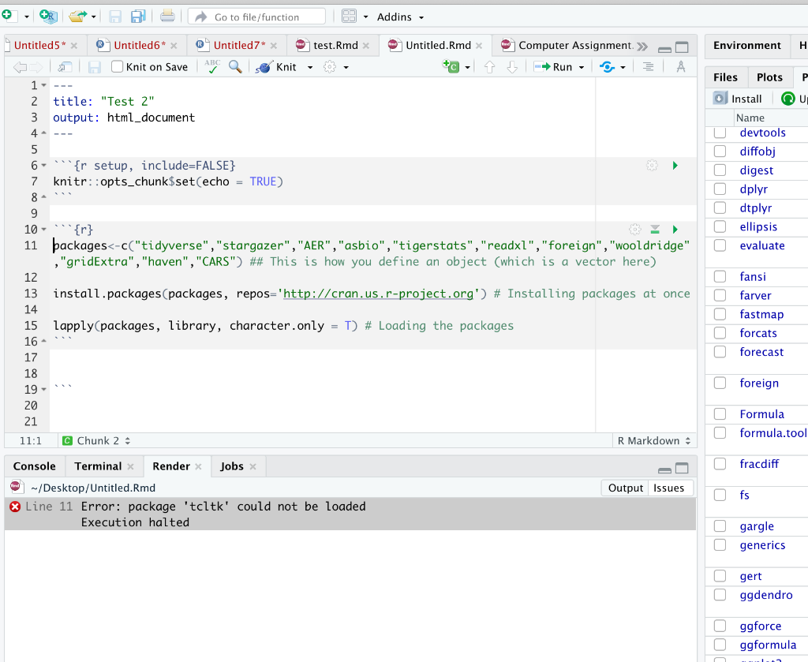Go to previous chunk with up arrow
This screenshot has width=808, height=662.
pyautogui.click(x=489, y=67)
